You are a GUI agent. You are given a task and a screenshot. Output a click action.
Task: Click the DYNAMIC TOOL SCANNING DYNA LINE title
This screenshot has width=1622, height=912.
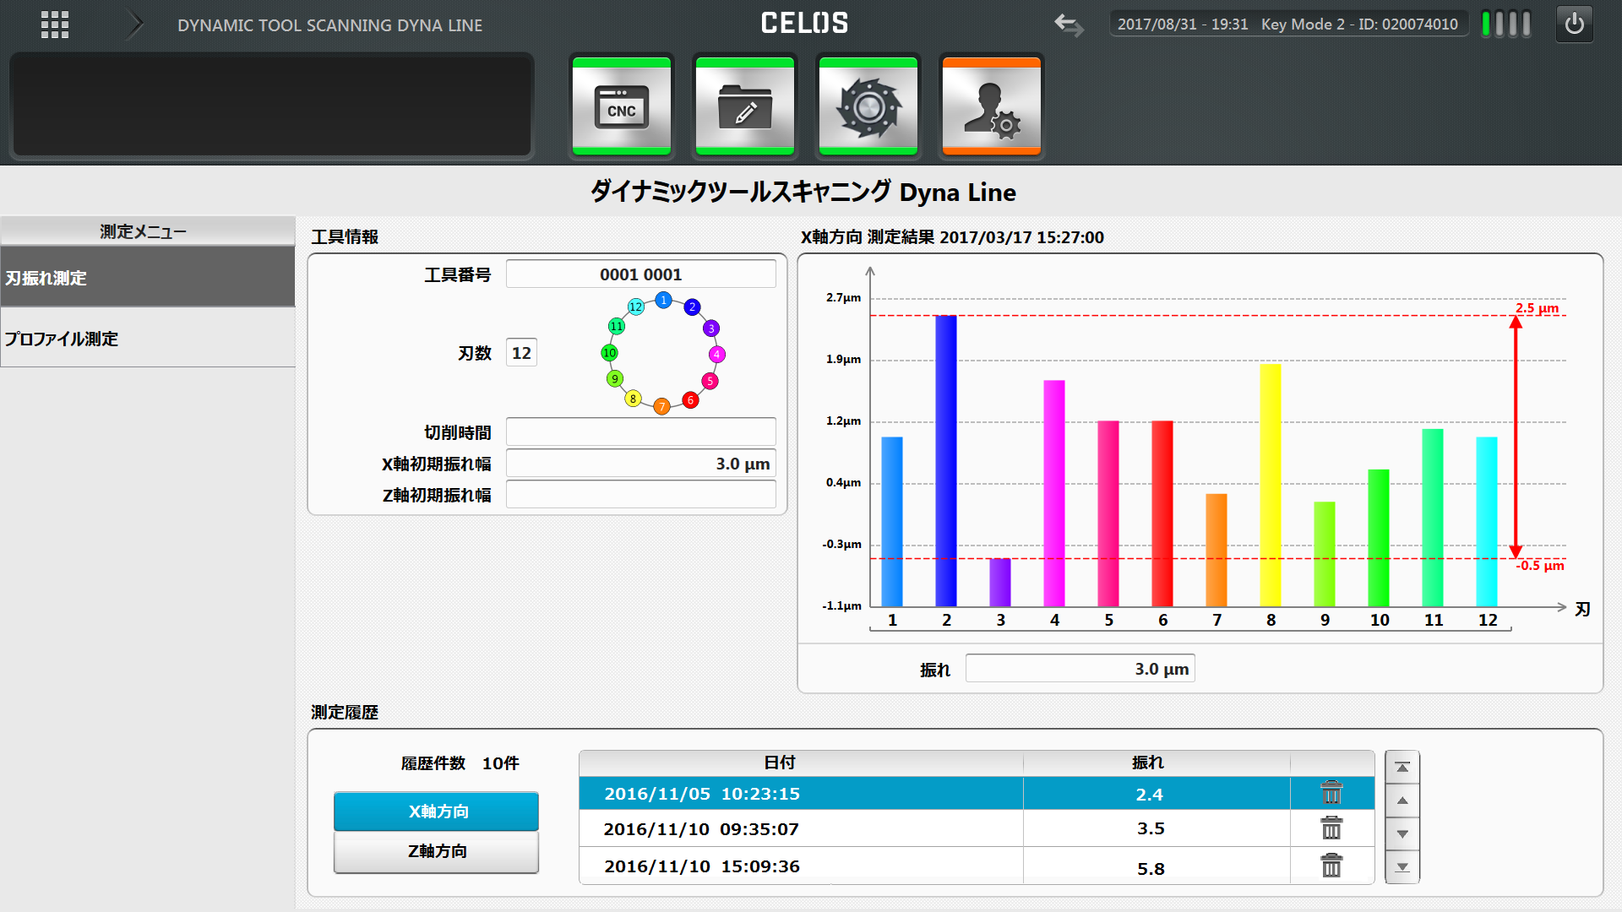[x=329, y=25]
